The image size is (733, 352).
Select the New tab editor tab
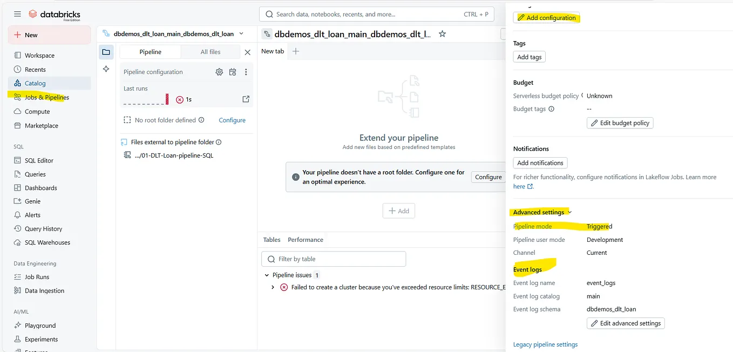pyautogui.click(x=273, y=51)
